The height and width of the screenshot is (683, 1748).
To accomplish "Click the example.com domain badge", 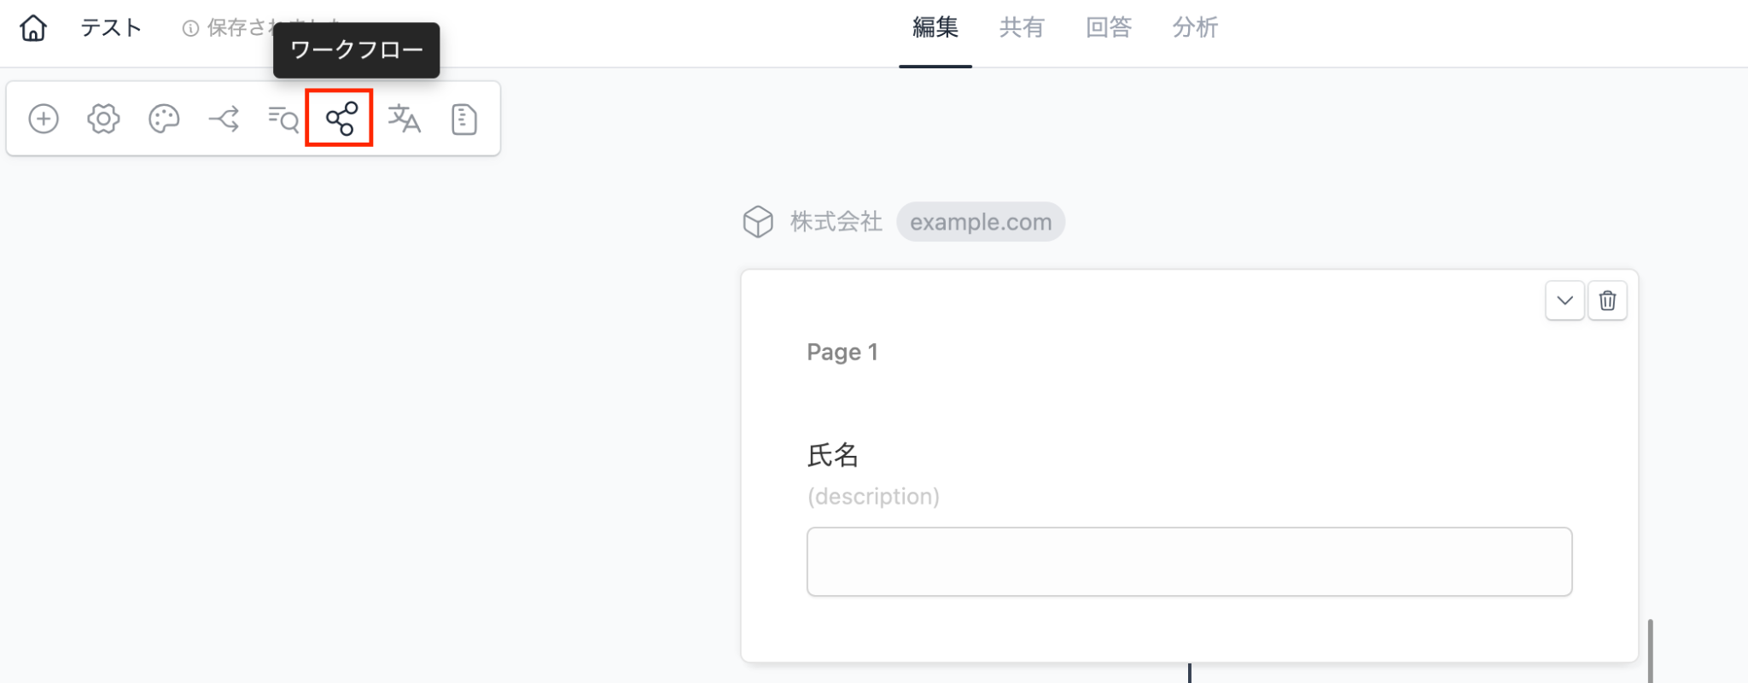I will coord(981,222).
